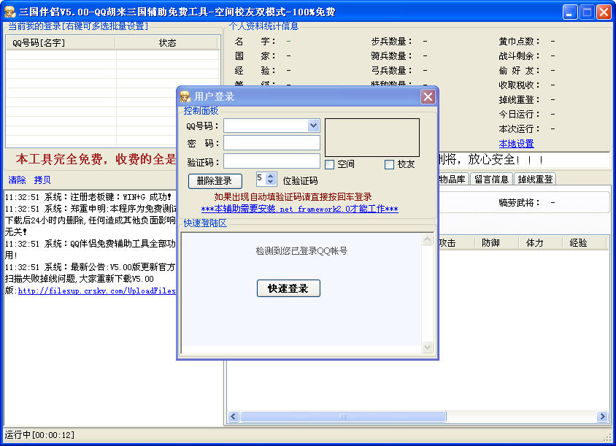Click the 删除登录 button

tap(215, 181)
